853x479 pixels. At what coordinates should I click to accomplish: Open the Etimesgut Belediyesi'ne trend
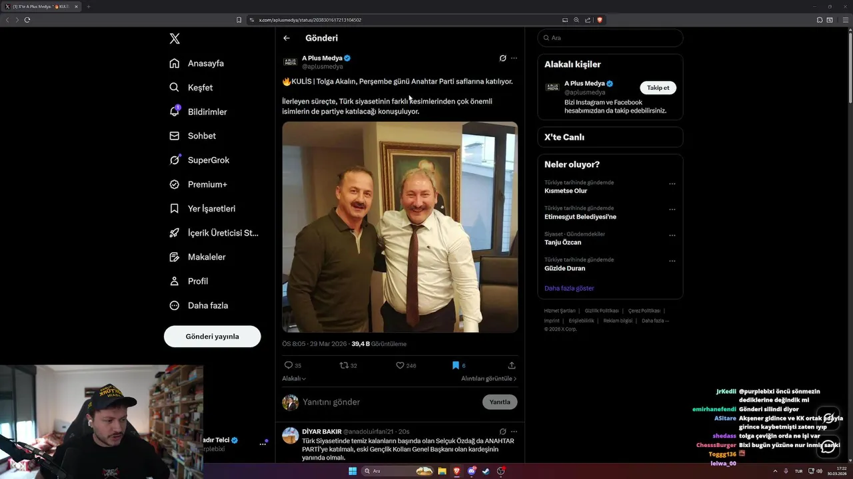(580, 217)
